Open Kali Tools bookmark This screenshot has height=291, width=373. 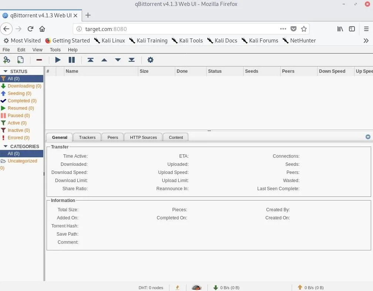187,41
